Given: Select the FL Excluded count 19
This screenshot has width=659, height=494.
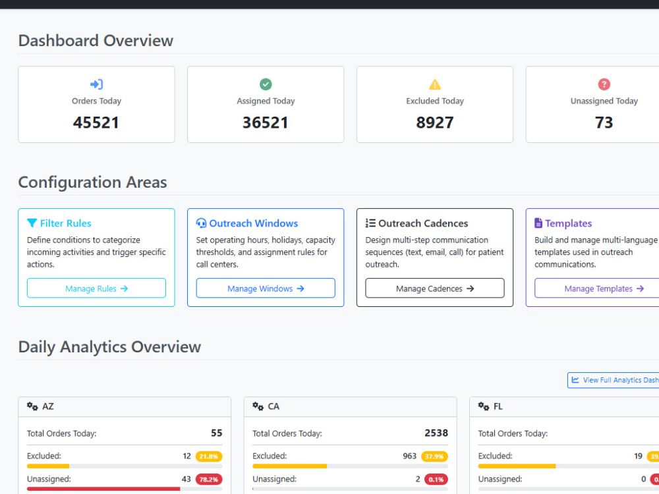Looking at the screenshot, I should click(x=638, y=456).
